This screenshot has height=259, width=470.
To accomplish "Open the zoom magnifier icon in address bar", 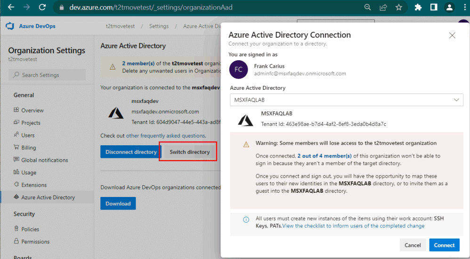I will 367,8.
